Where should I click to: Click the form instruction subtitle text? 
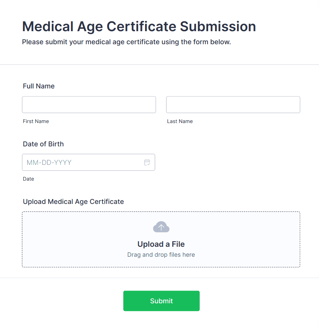(127, 42)
